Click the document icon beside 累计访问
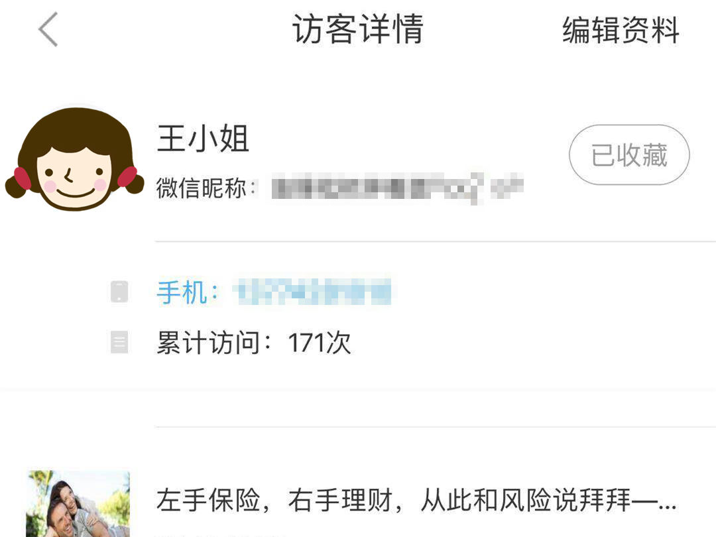Image resolution: width=716 pixels, height=537 pixels. pos(119,342)
